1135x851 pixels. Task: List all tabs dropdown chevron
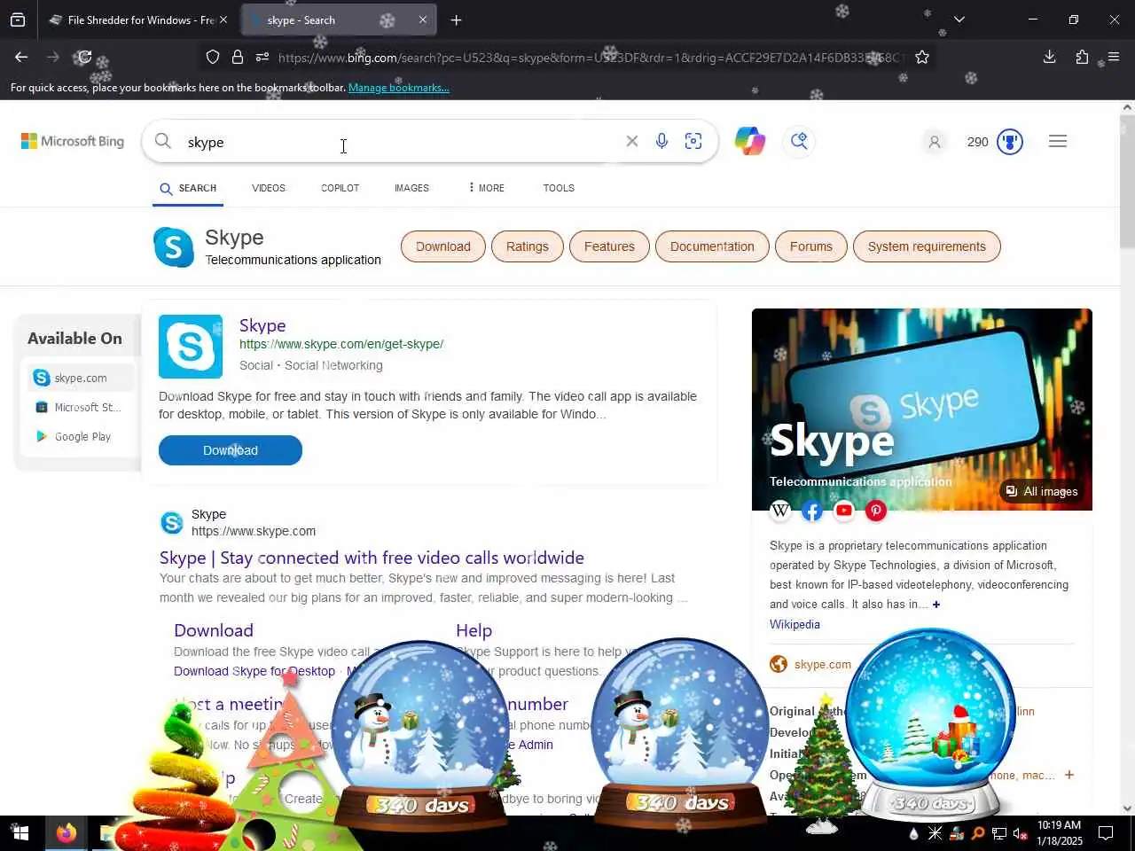click(959, 20)
